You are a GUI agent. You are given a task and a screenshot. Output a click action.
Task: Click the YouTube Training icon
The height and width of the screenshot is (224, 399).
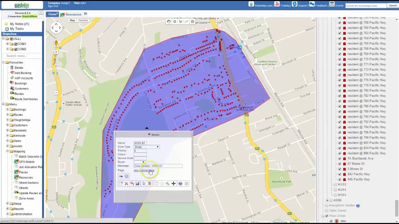(277, 4)
